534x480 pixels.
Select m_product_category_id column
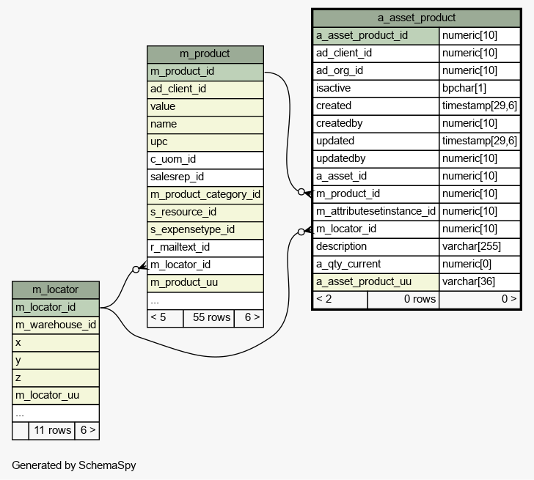point(205,195)
